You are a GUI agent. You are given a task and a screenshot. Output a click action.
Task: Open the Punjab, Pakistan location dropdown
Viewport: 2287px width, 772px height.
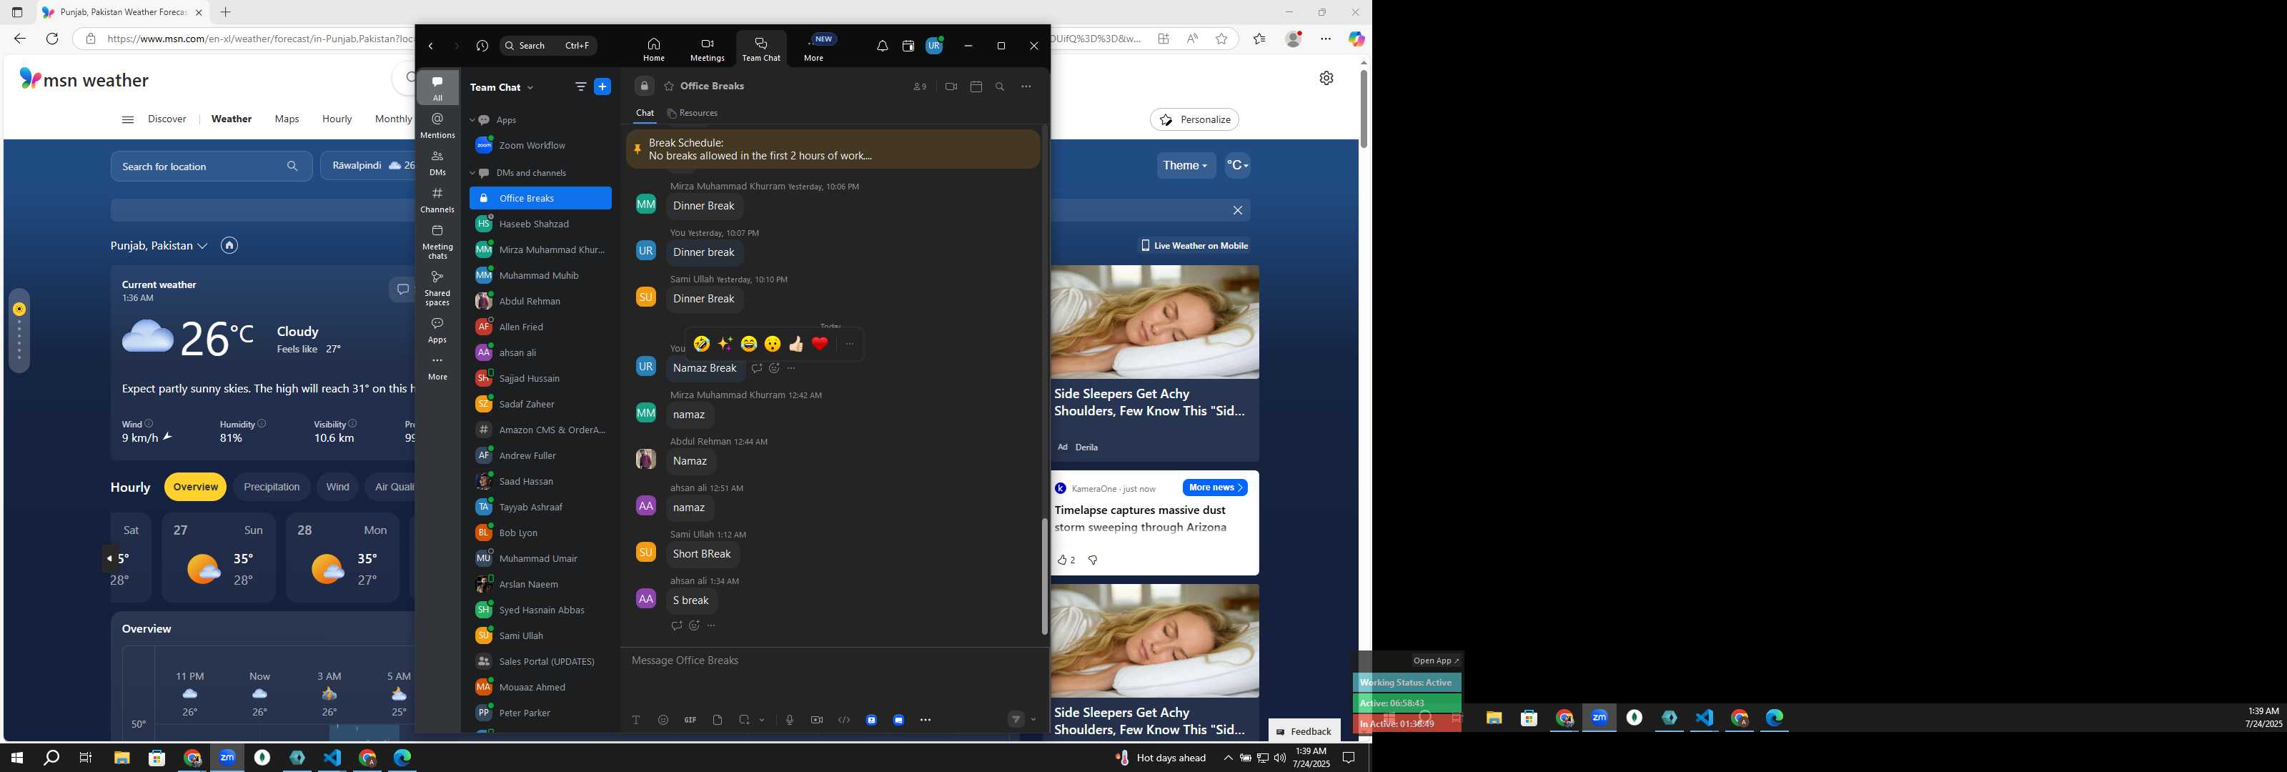tap(159, 245)
